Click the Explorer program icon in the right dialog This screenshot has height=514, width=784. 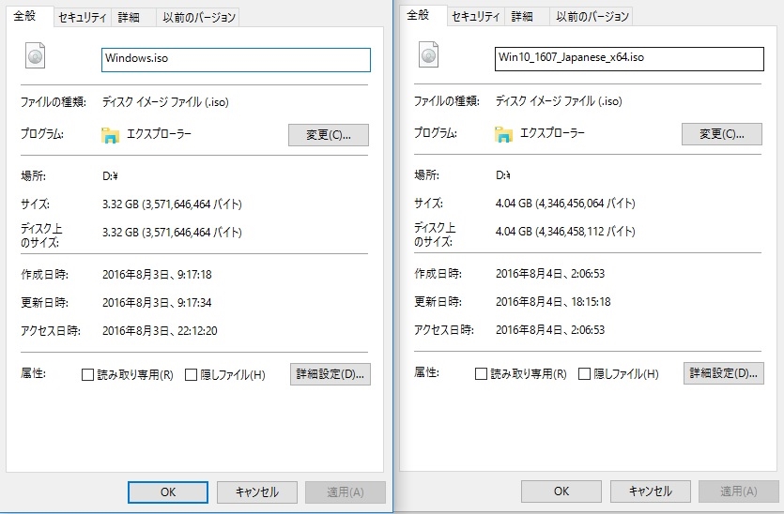[504, 134]
